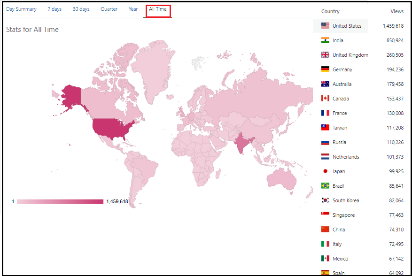
Task: Click the Netherlands country name
Action: [346, 157]
